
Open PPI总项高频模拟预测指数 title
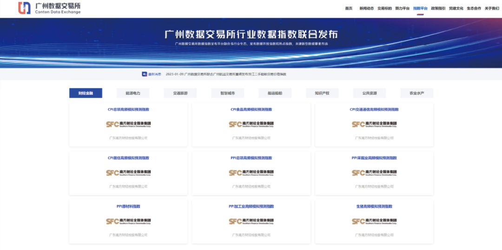click(x=251, y=158)
